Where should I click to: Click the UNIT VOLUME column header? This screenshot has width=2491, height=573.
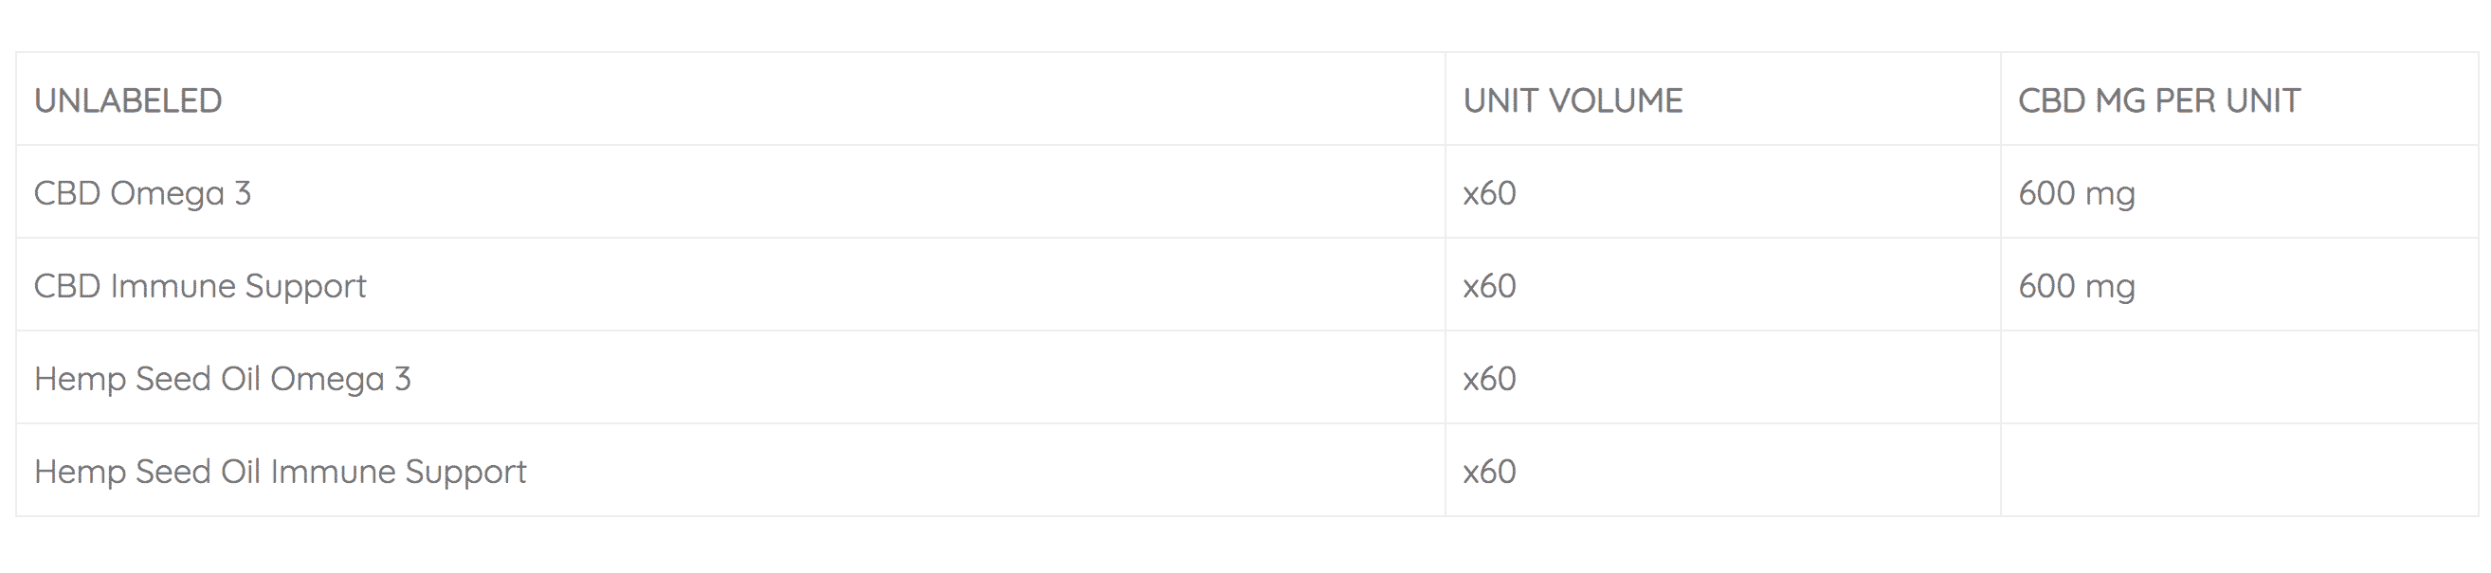tap(1573, 100)
